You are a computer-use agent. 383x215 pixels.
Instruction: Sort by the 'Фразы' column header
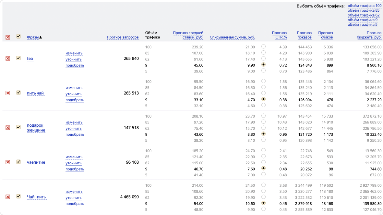[33, 37]
